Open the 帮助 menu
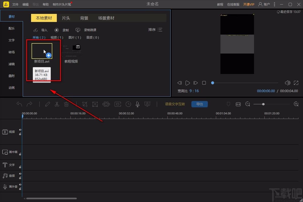This screenshot has height=202, width=303. coord(46,5)
